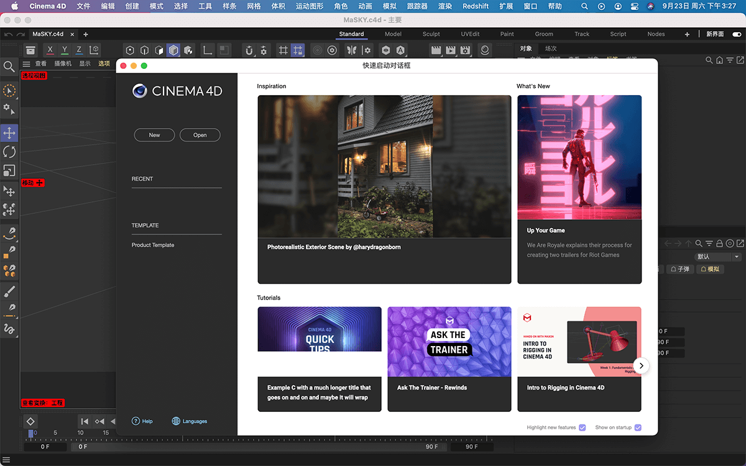Screen dimensions: 746x466
Task: Click the timeline range slider bar
Action: click(x=259, y=446)
